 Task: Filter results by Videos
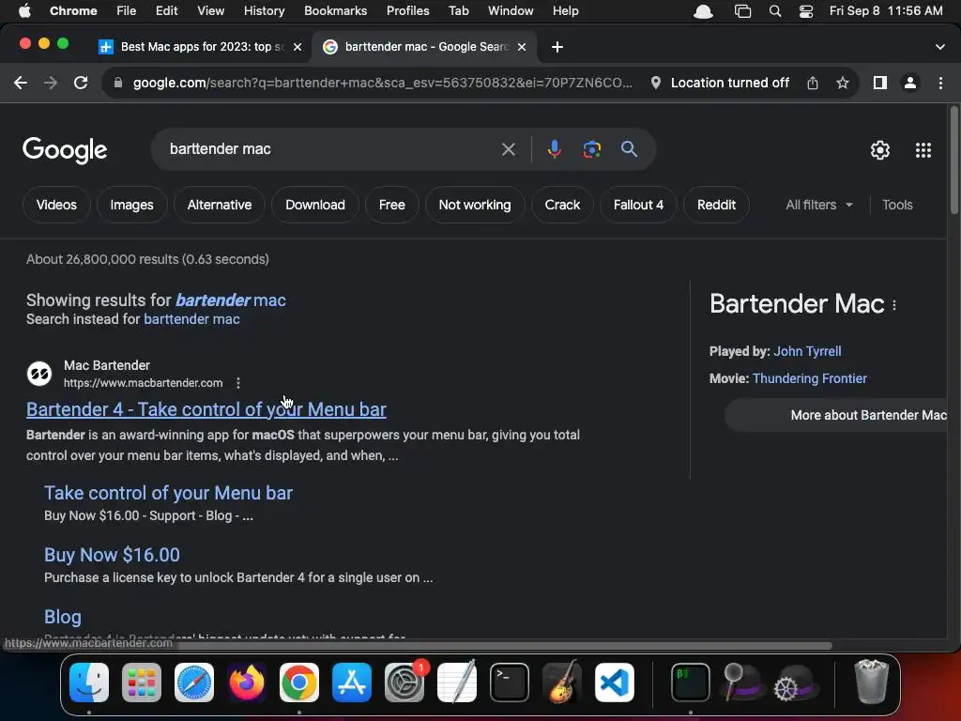56,205
